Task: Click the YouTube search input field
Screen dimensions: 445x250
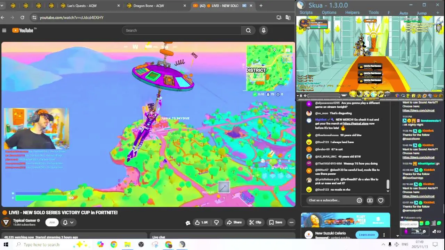Action: click(x=181, y=30)
